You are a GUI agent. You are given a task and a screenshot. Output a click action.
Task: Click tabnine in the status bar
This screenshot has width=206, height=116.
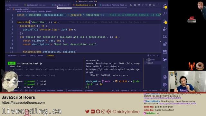[89, 91]
